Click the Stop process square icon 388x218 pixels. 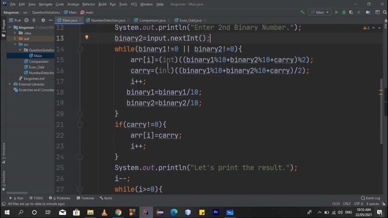[x=358, y=12]
